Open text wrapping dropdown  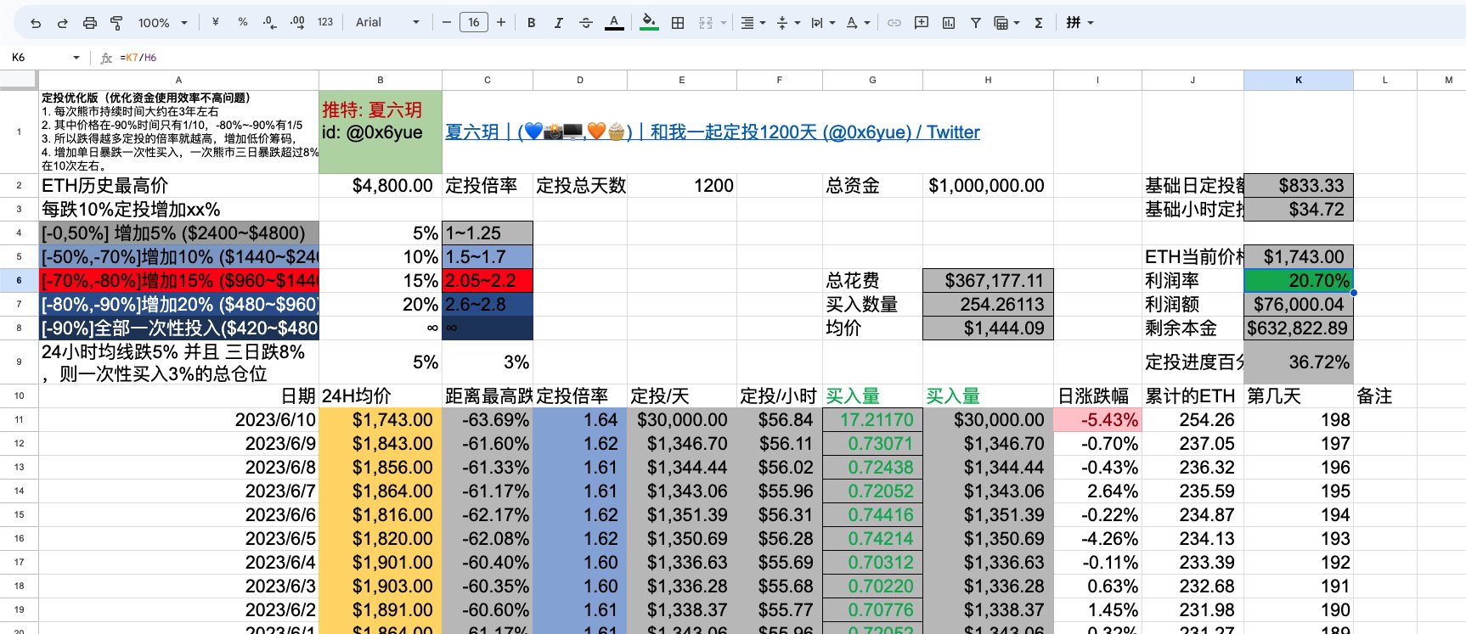pyautogui.click(x=822, y=23)
